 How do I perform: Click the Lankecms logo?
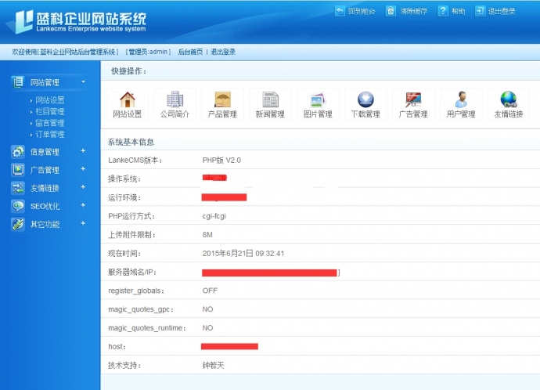tap(77, 21)
